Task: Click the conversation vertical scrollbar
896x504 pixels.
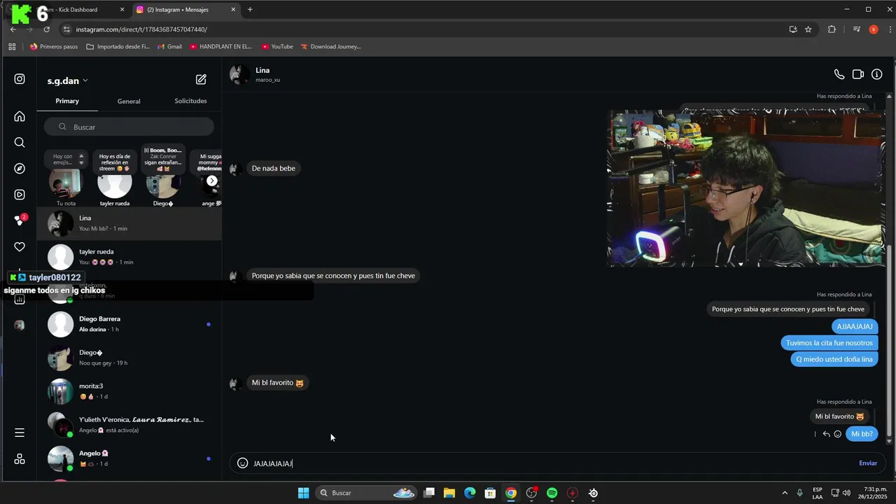Action: coord(890,343)
